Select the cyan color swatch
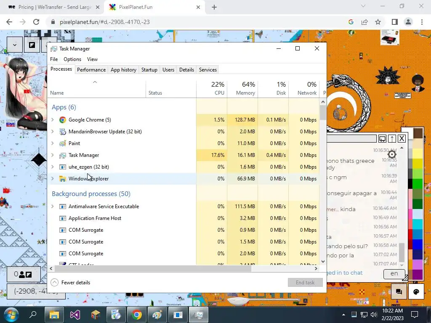This screenshot has height=323, width=431. 418,224
